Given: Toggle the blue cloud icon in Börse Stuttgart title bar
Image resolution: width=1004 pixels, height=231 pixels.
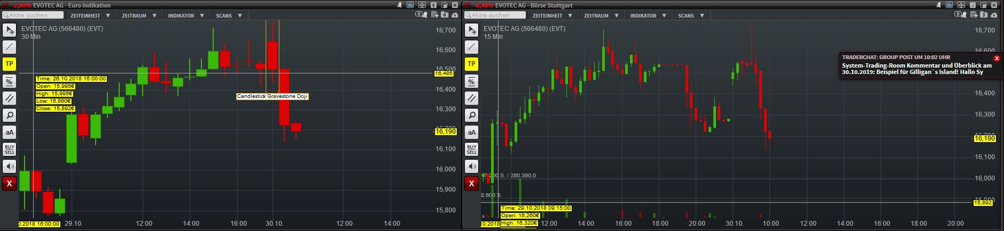Looking at the screenshot, I should [x=949, y=5].
